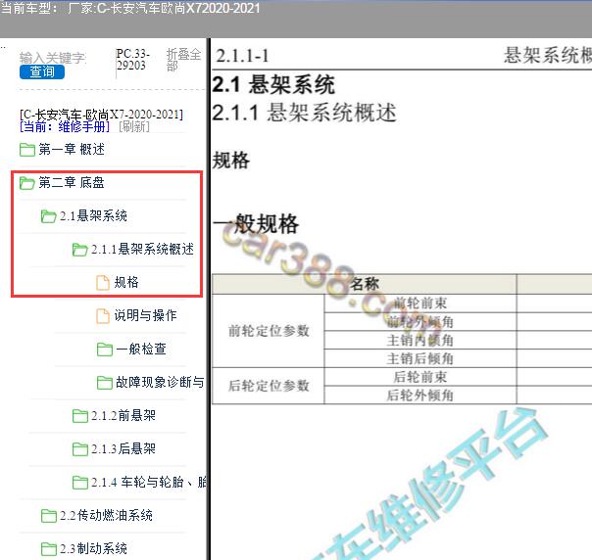This screenshot has width=592, height=560.
Task: Click the 2.1.1 悬架系统概述 content heading
Action: (x=304, y=113)
